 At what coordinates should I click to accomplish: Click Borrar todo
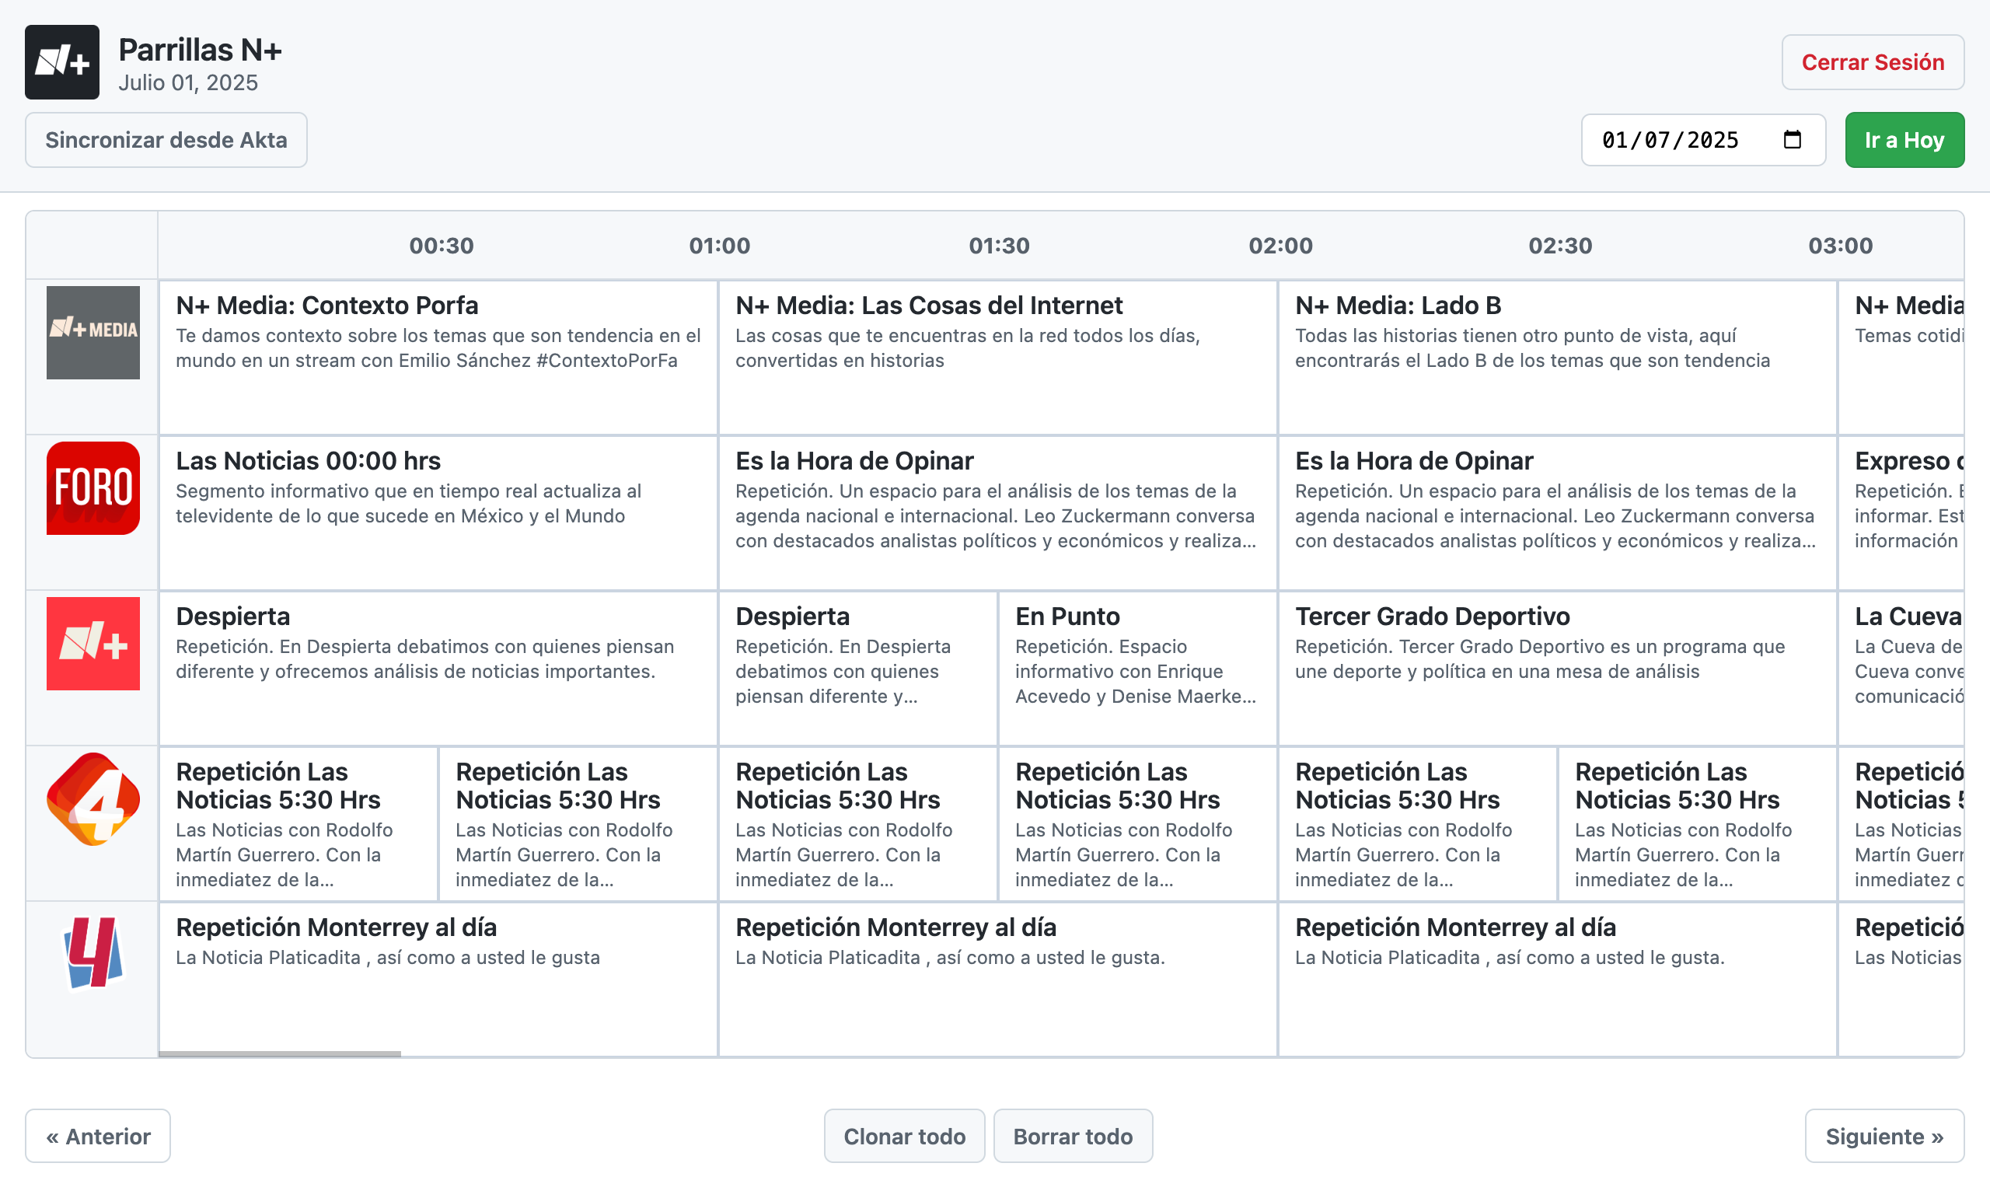coord(1073,1136)
